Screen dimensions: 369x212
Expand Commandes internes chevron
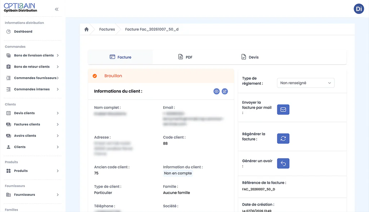click(58, 89)
